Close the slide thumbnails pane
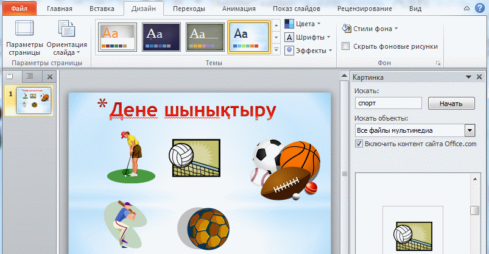The width and height of the screenshot is (489, 254). 49,77
